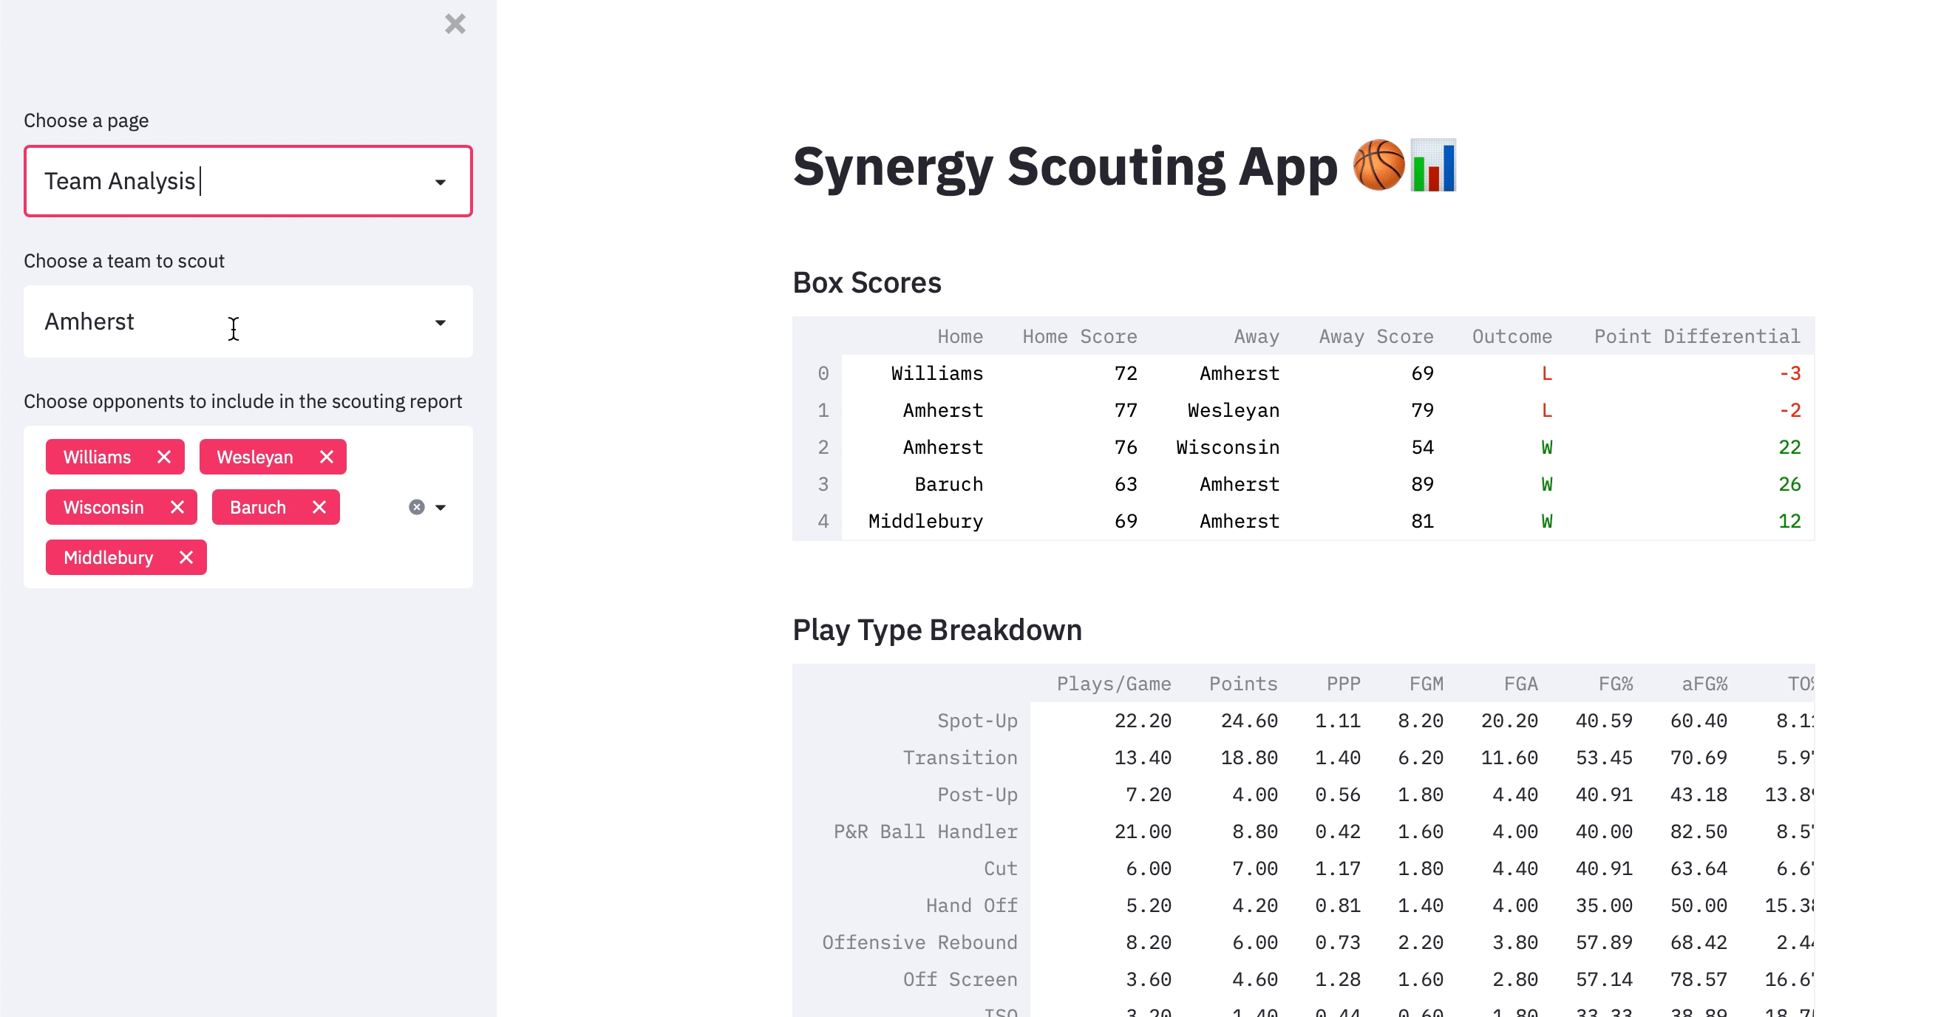Clear all selected opponents with circle-x icon
Screen dimensions: 1938x1017
417,507
